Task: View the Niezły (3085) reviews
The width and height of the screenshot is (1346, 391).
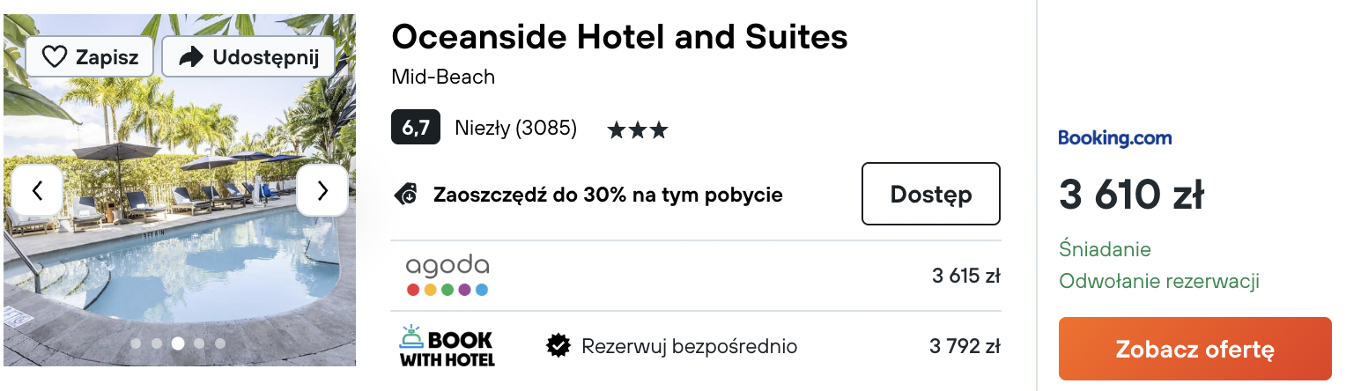Action: pos(516,128)
